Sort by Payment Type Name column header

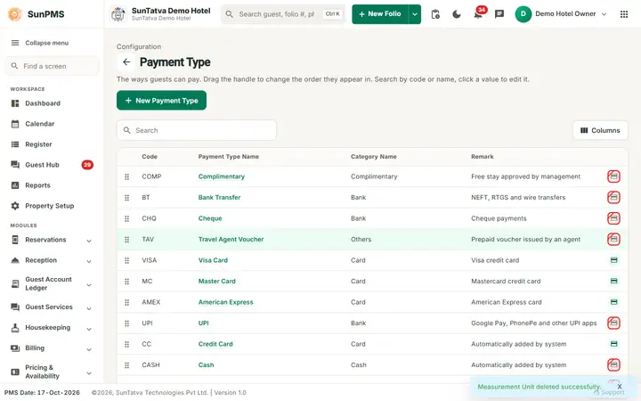pyautogui.click(x=229, y=157)
